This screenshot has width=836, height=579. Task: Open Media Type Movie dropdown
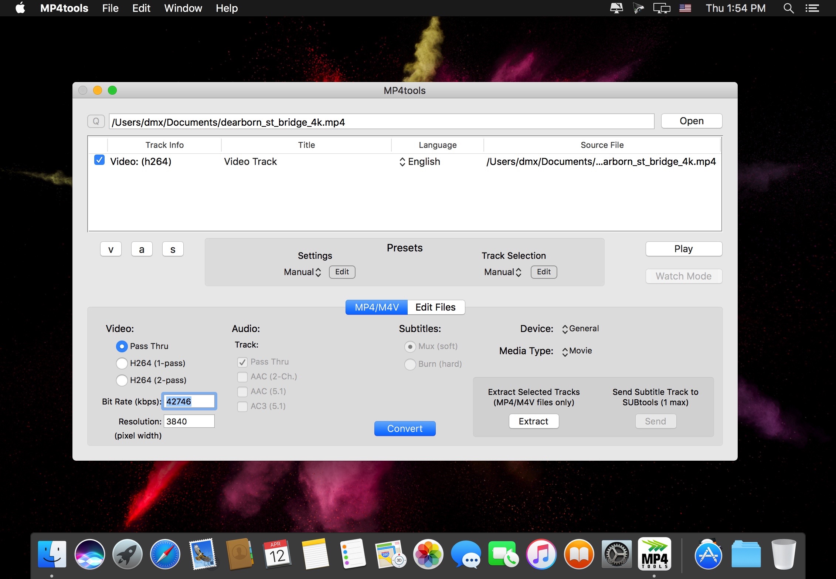click(577, 351)
